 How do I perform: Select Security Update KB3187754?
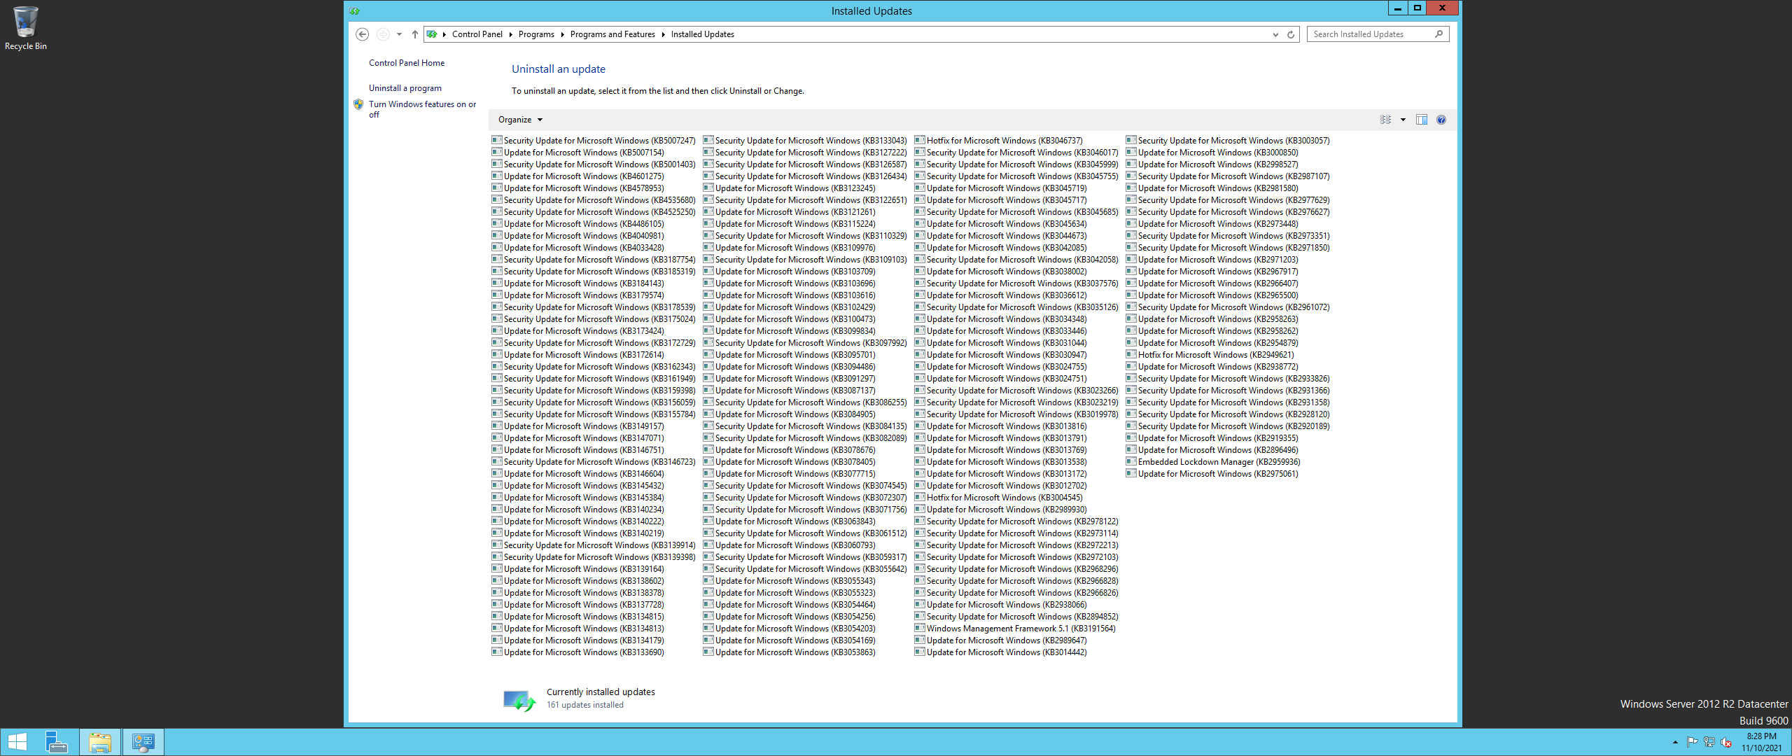[594, 260]
